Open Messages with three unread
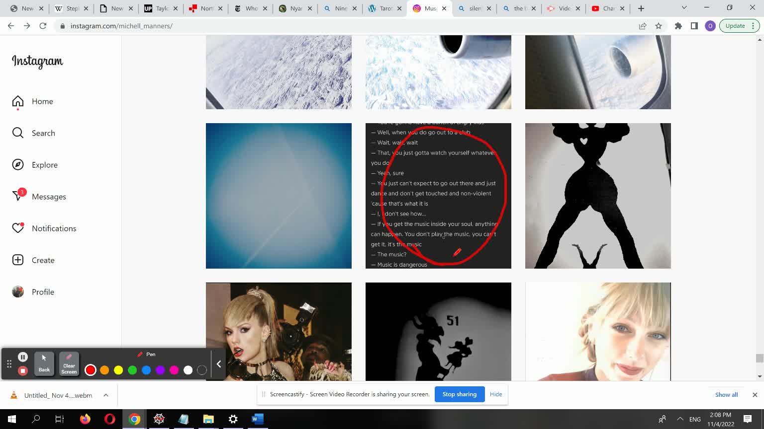Screen dimensions: 764x429 [x=39, y=197]
